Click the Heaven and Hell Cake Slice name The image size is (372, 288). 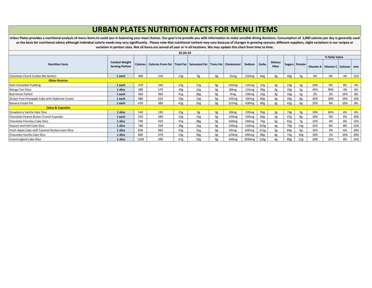(26, 126)
